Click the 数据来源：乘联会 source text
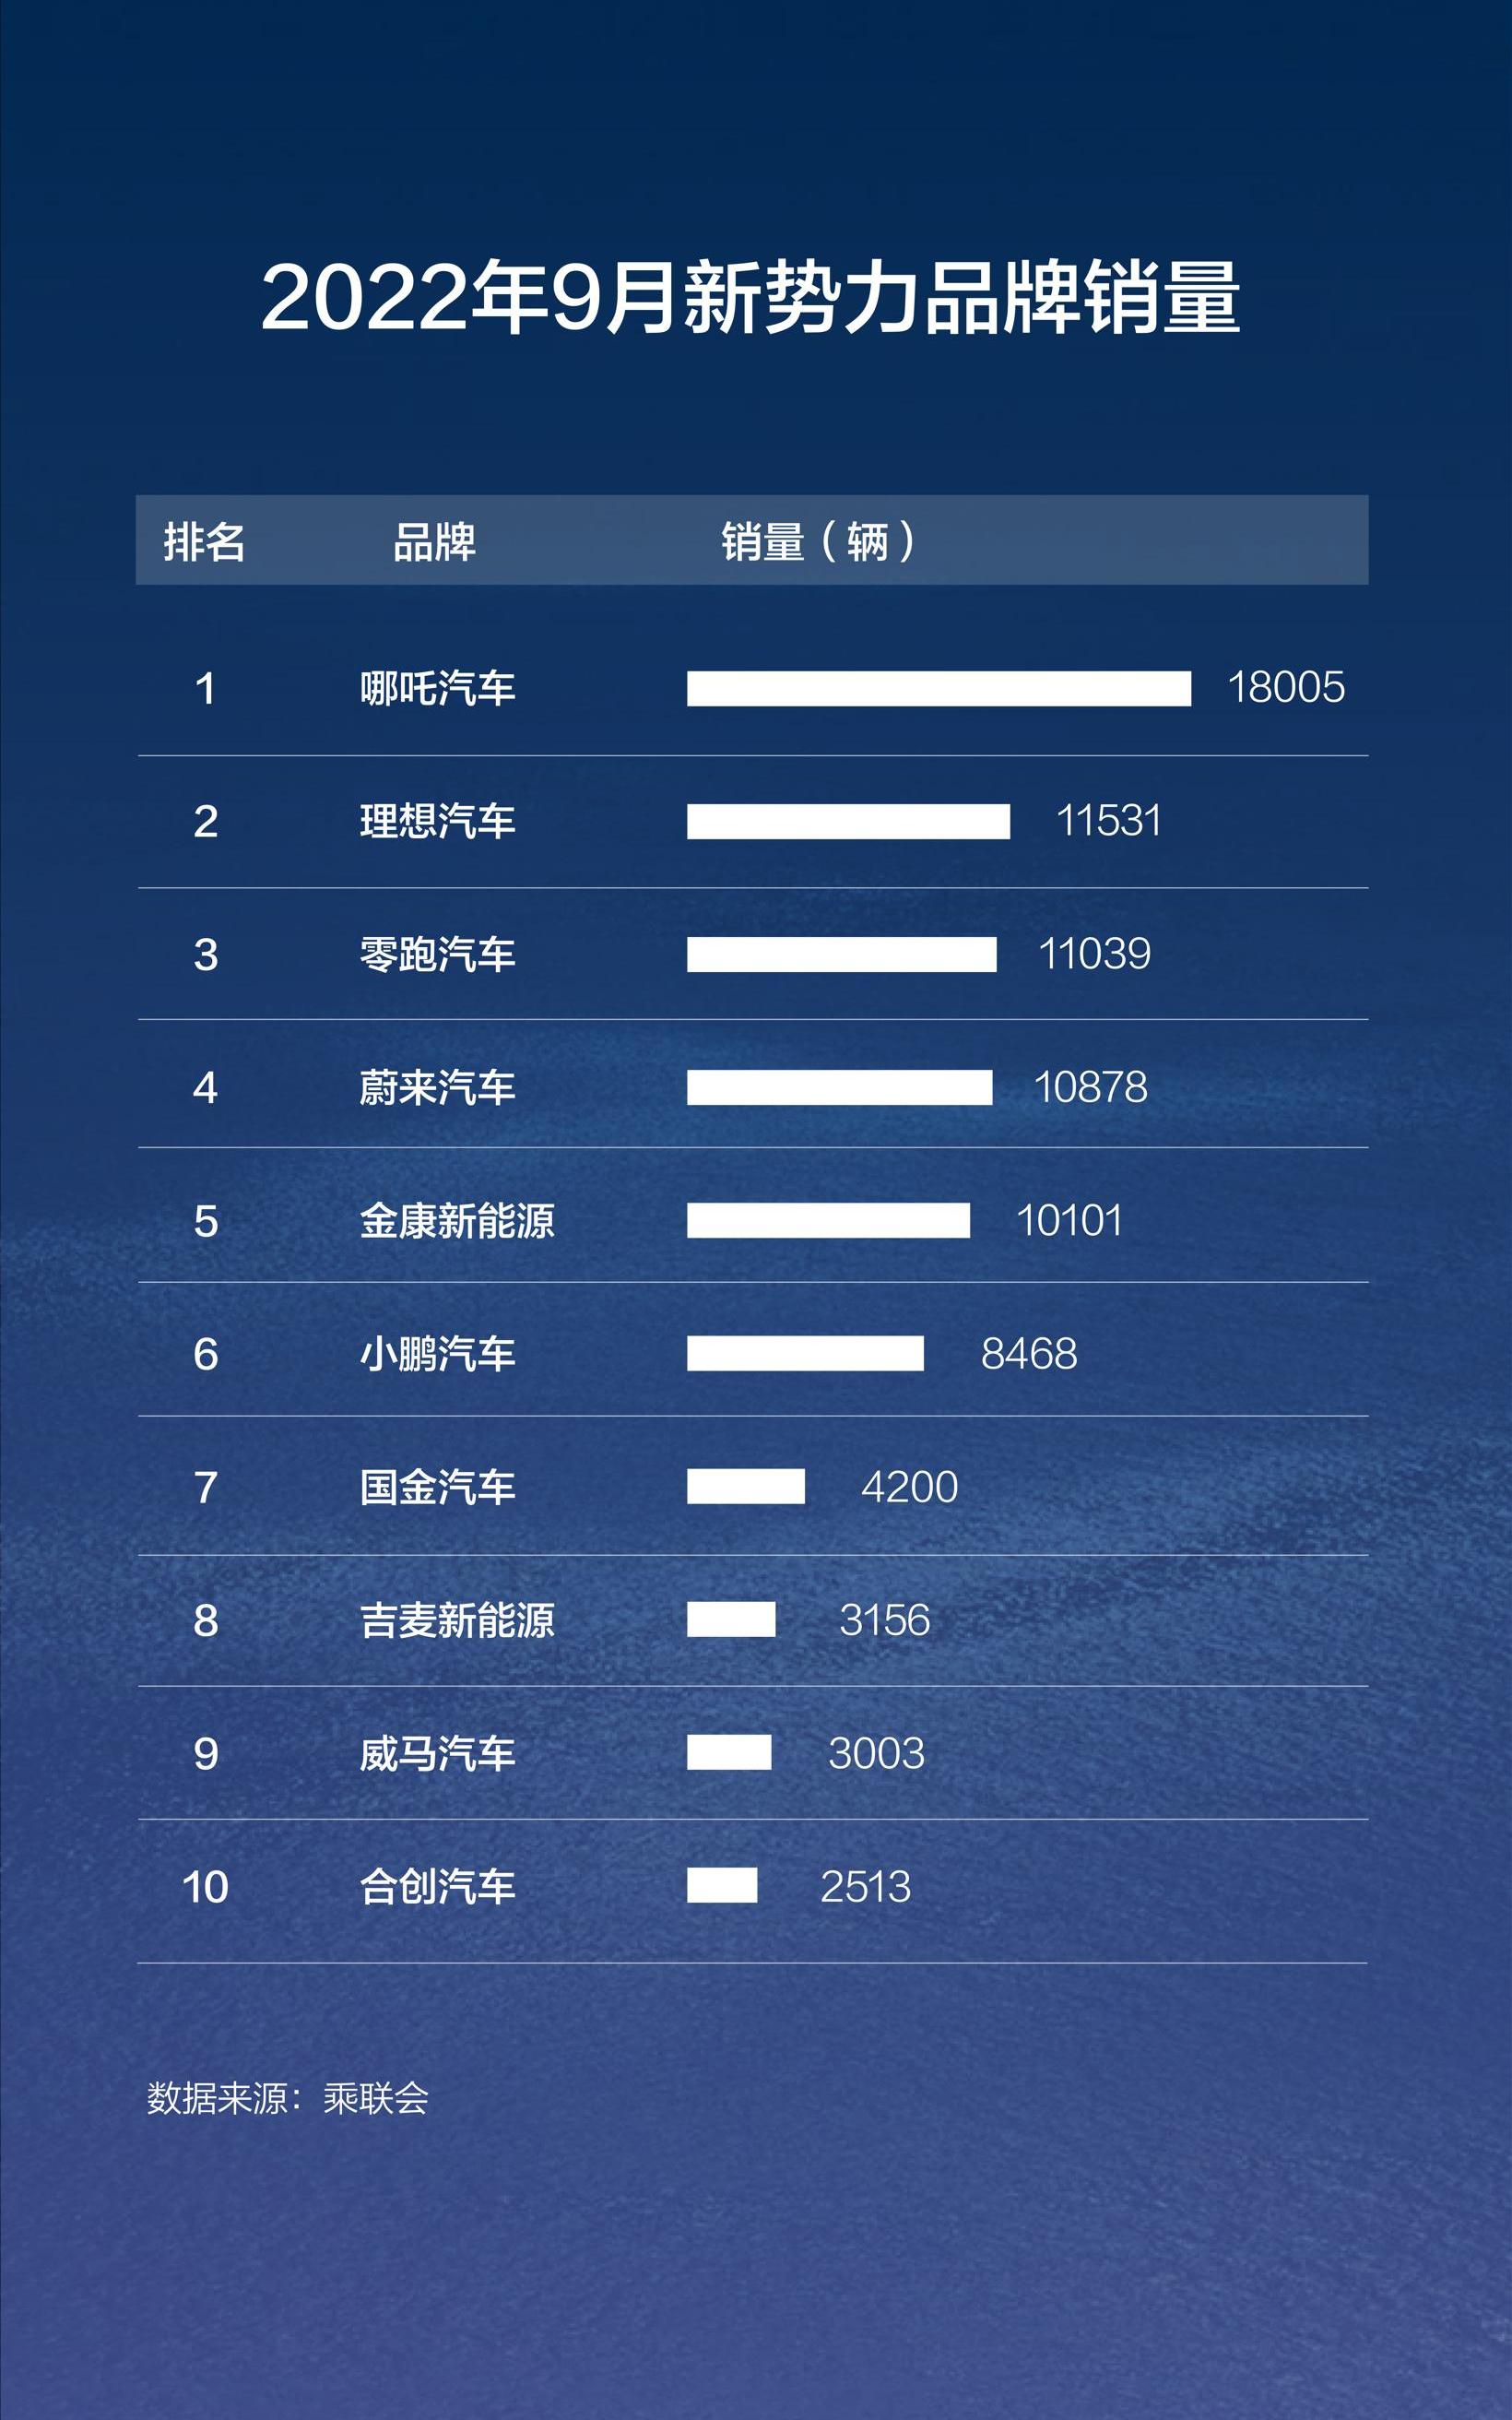This screenshot has height=2420, width=1512. coord(288,2099)
